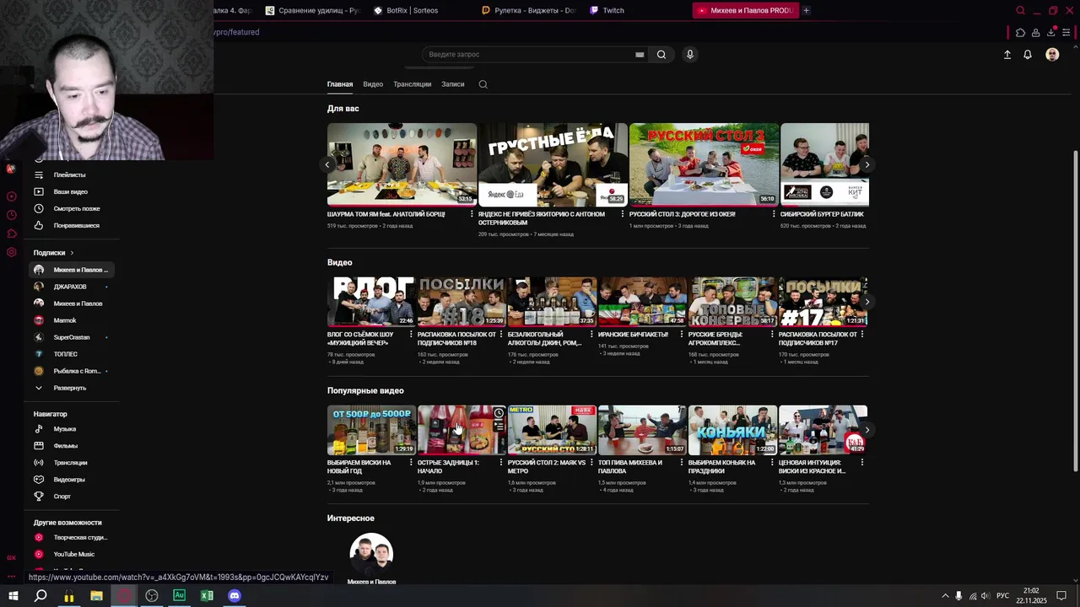Open Opera sidebar settings gear
1080x607 pixels.
pos(11,252)
